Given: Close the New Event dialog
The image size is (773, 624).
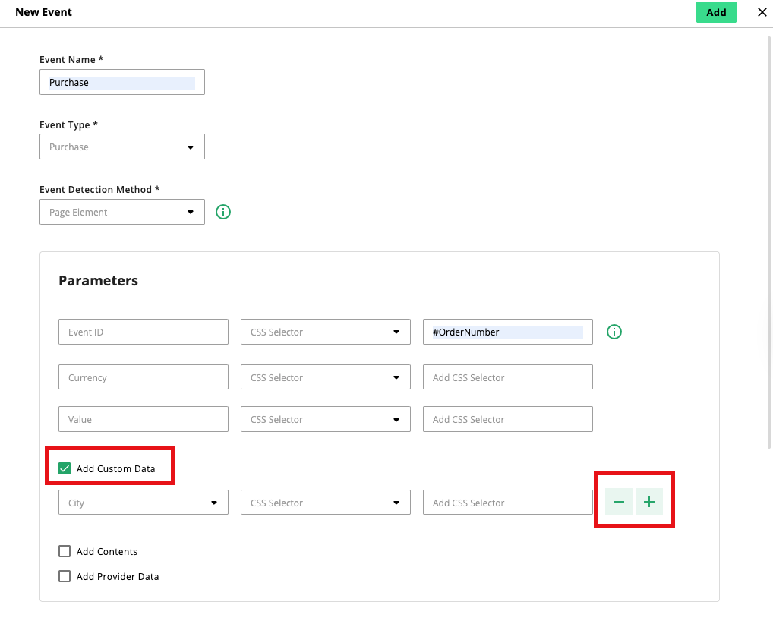Looking at the screenshot, I should tap(762, 12).
